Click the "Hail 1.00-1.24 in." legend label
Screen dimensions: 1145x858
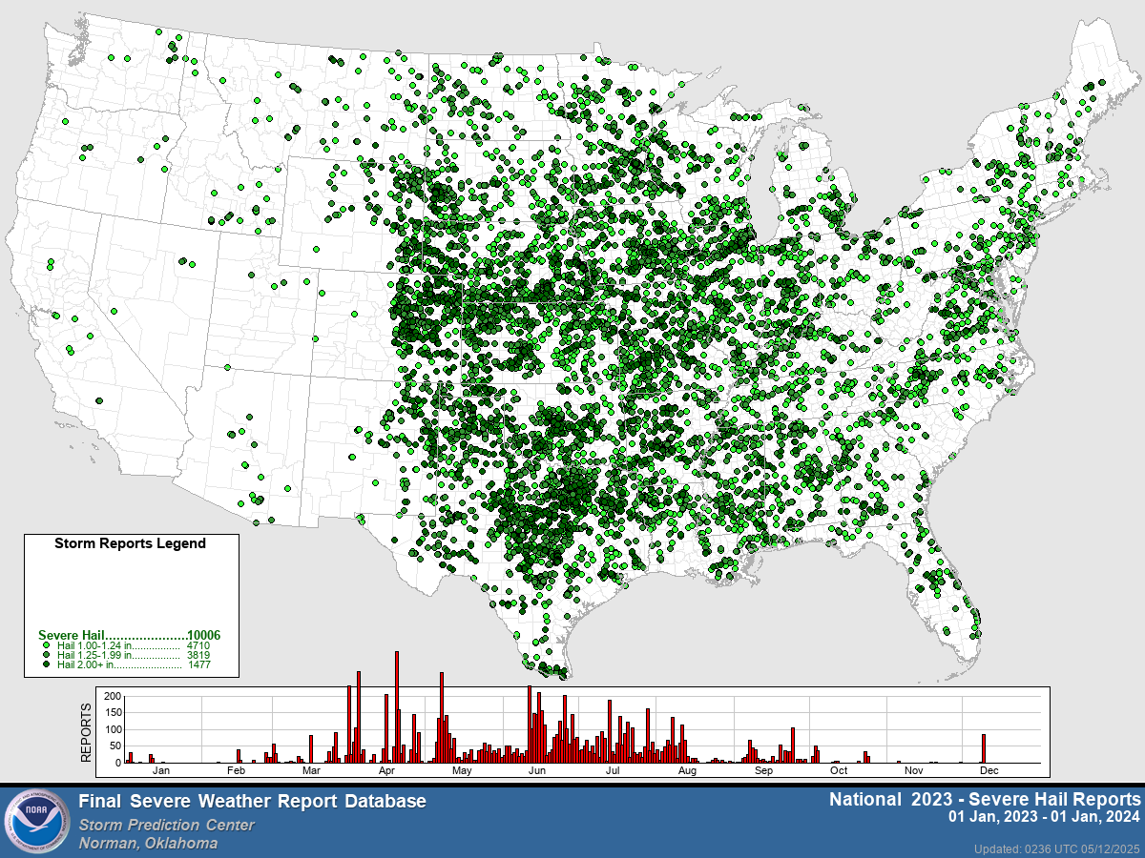coord(95,645)
